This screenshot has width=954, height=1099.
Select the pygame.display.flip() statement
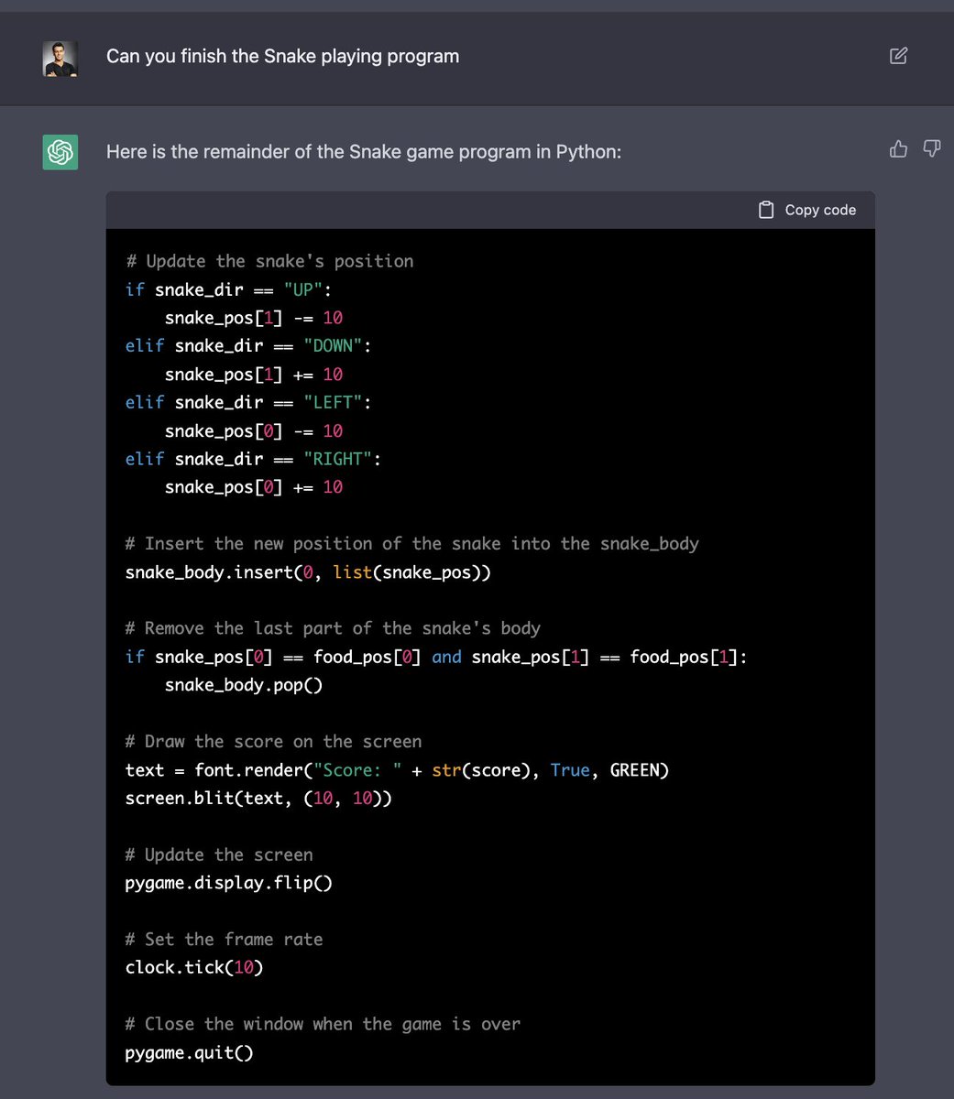pos(228,883)
